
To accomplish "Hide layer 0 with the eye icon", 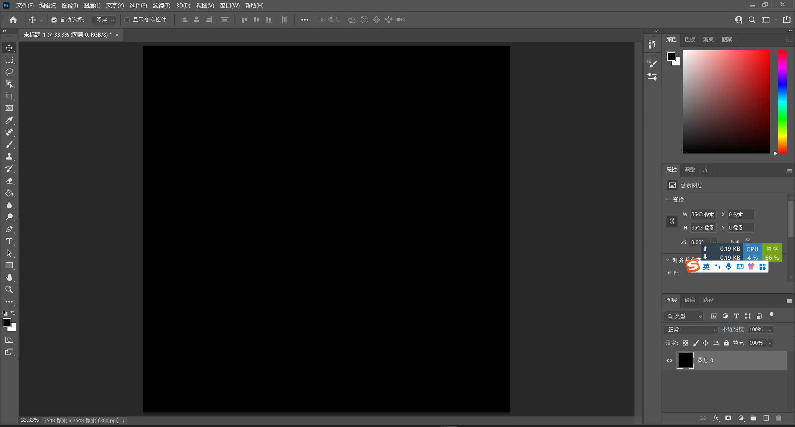I will tap(670, 360).
